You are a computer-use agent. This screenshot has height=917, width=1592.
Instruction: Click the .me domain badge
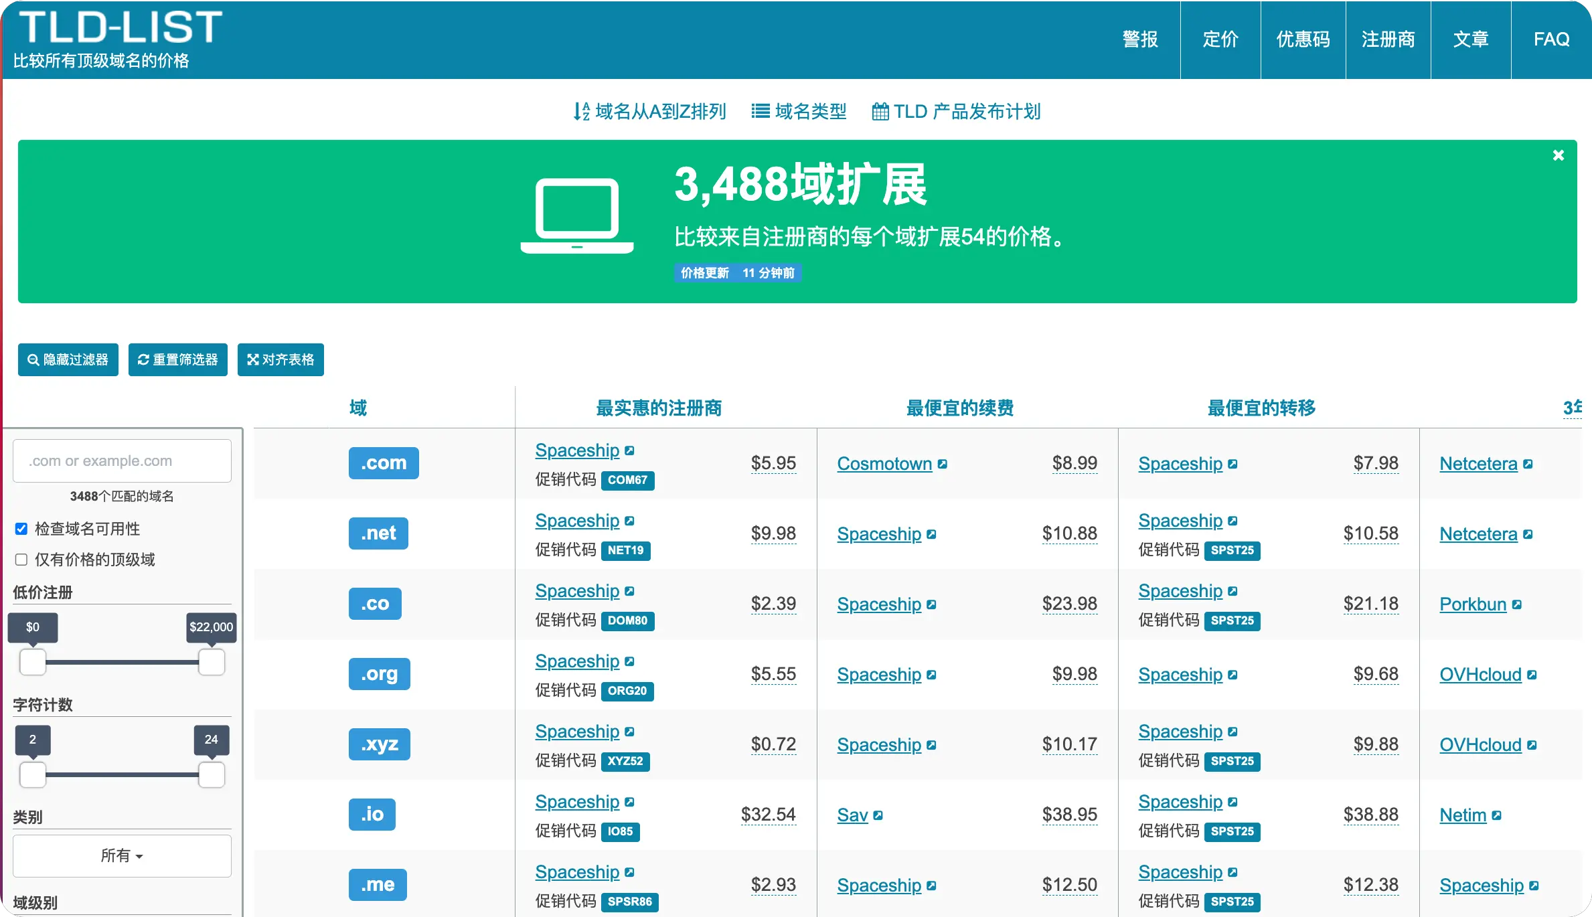pyautogui.click(x=378, y=885)
